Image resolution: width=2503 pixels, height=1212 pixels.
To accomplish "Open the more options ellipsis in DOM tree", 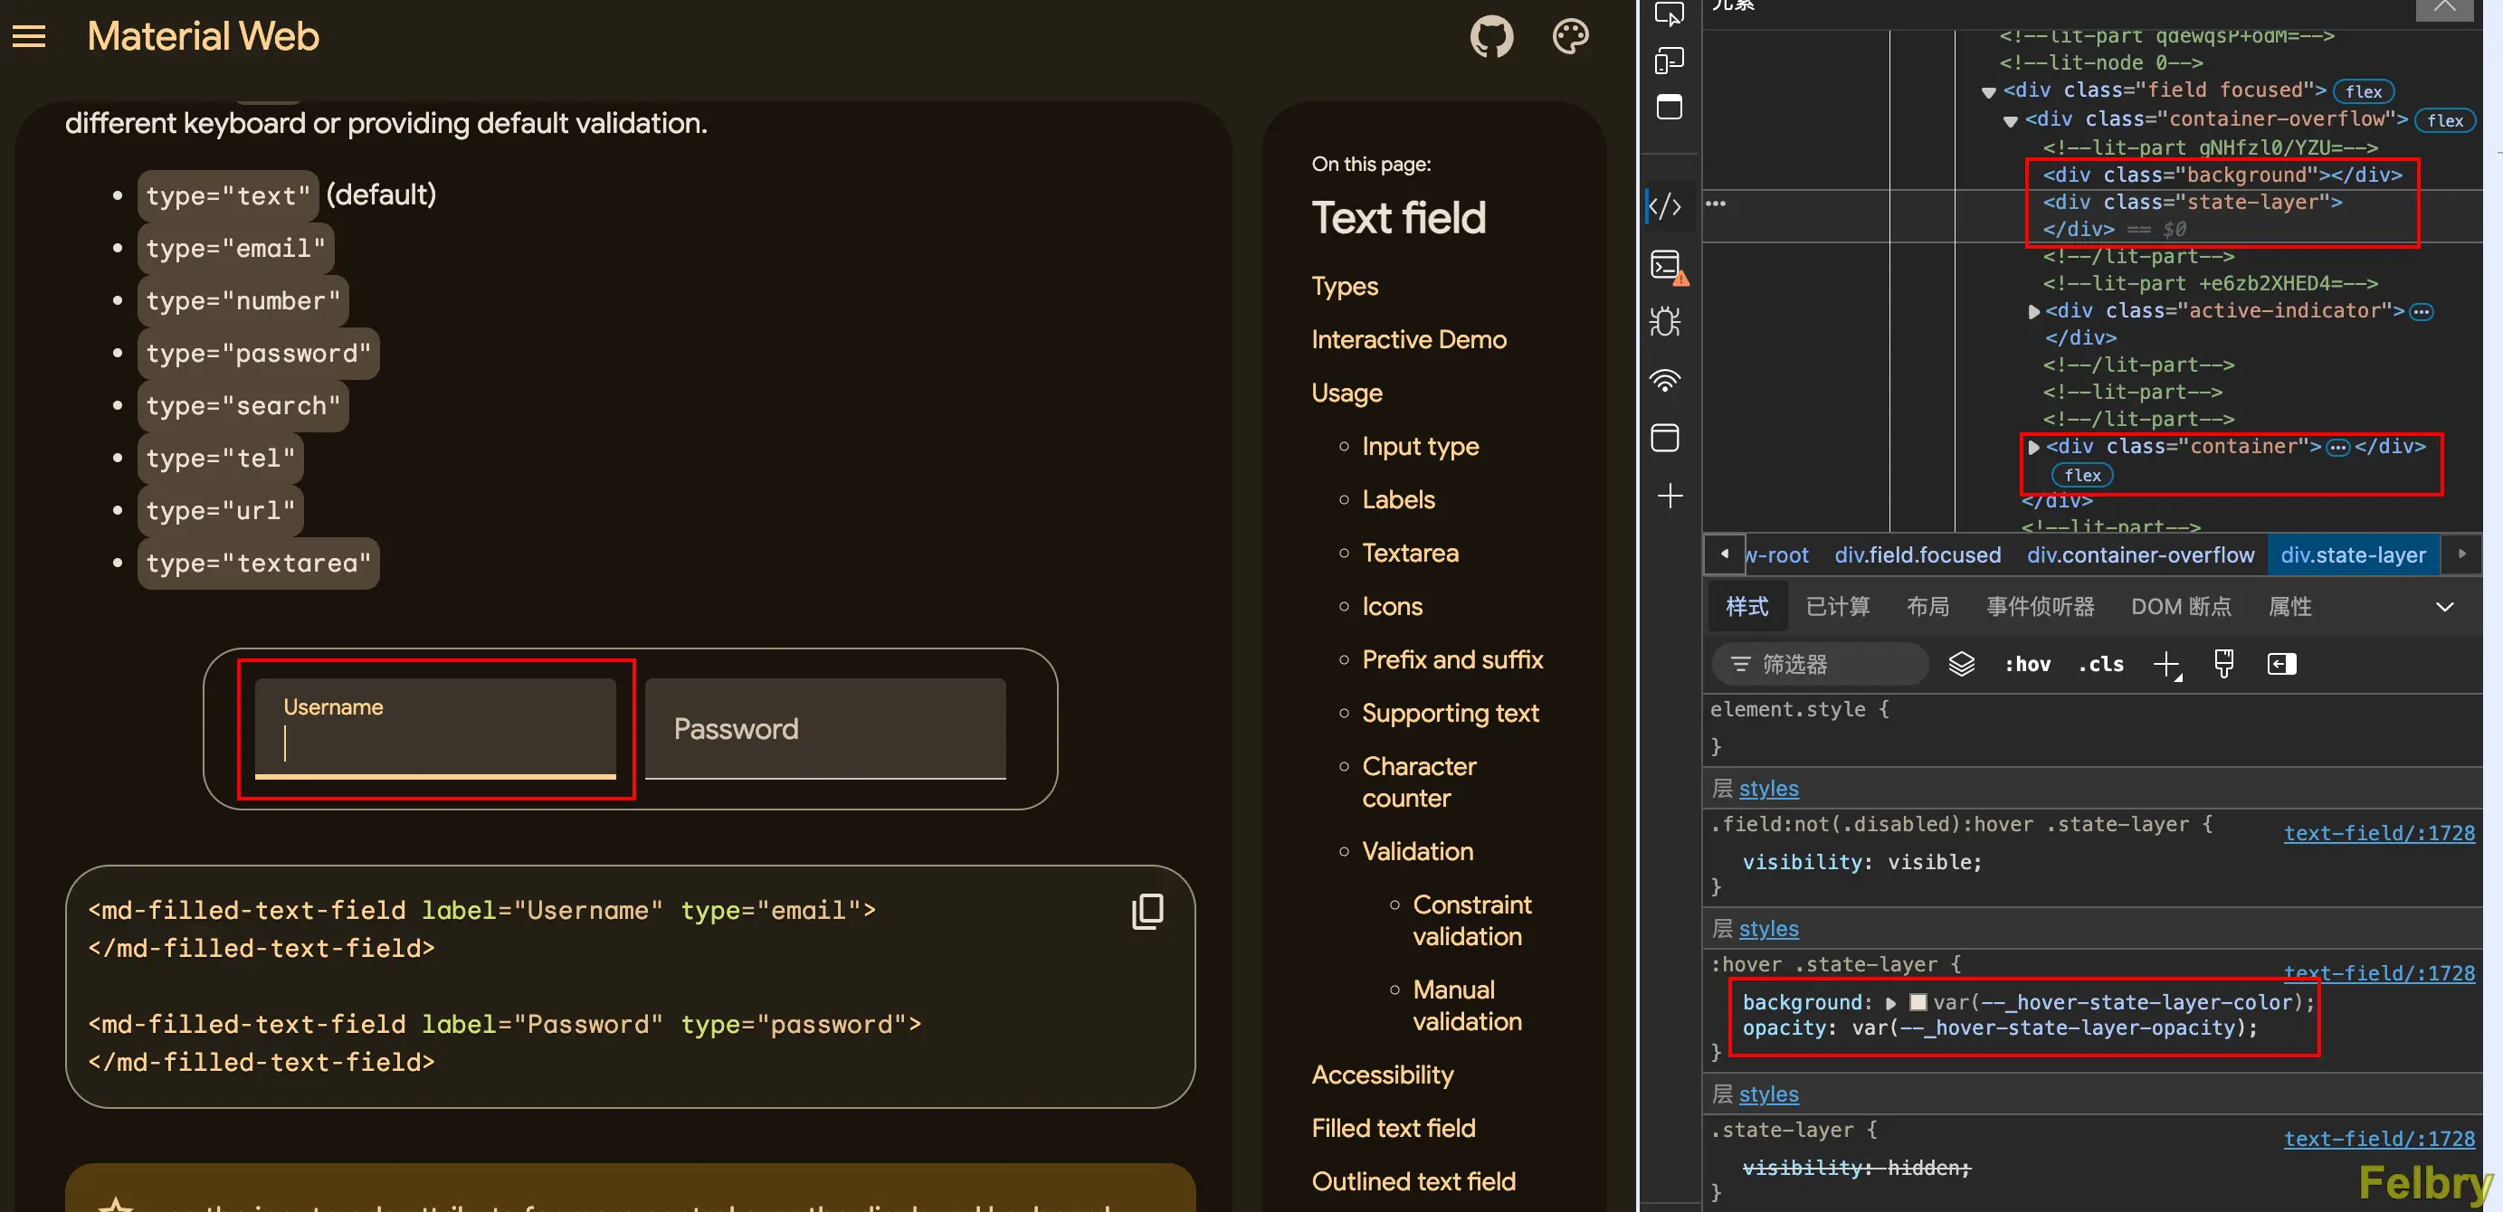I will [x=1716, y=204].
